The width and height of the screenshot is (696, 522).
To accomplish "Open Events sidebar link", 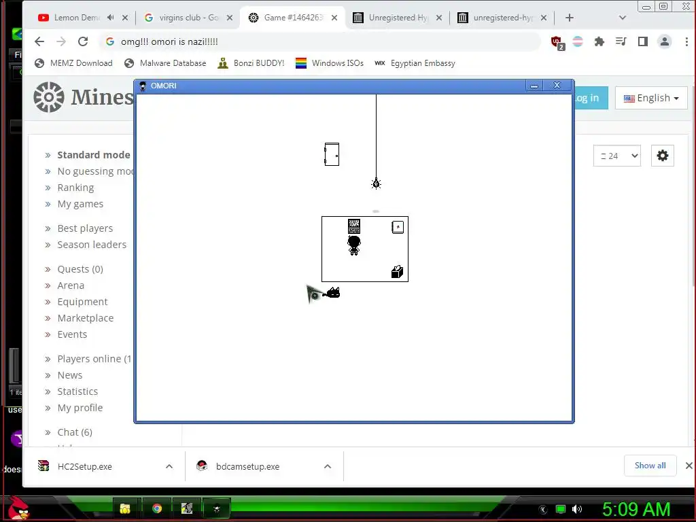I will (x=72, y=334).
